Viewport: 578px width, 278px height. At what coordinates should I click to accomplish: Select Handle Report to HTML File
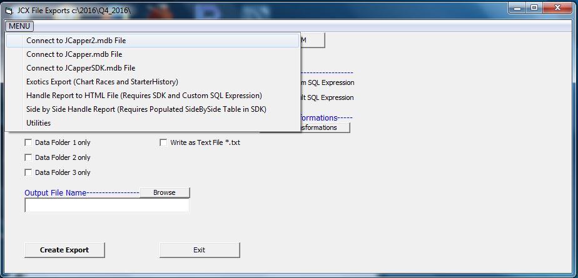(x=144, y=96)
